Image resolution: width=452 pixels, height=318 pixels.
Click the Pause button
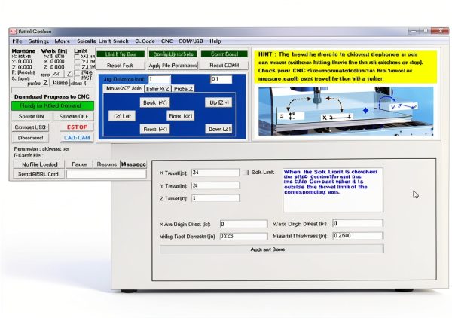79,164
